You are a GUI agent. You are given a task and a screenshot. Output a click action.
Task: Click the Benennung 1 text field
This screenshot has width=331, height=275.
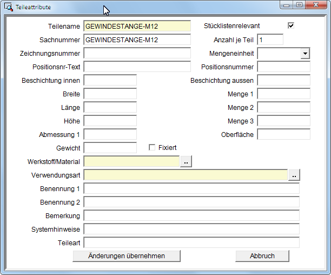[x=191, y=188]
